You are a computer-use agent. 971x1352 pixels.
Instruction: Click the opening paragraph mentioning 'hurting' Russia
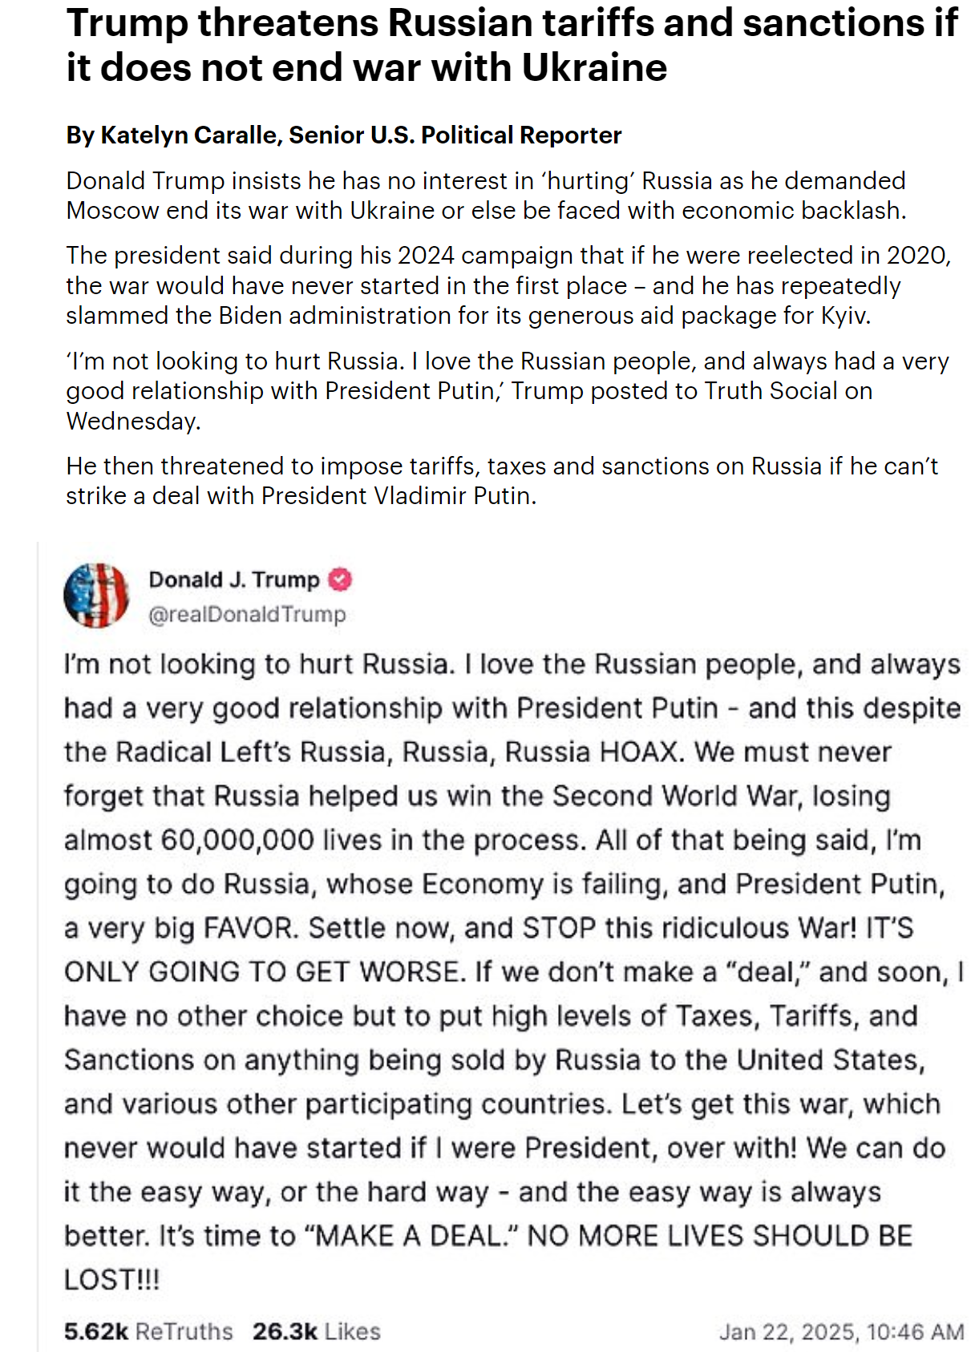pos(486,196)
